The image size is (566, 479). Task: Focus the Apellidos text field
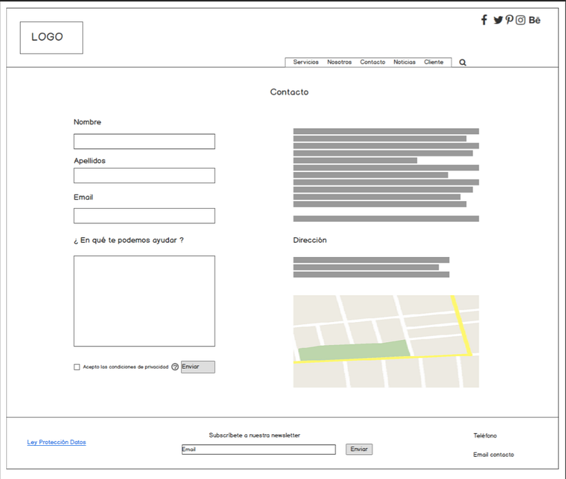[x=144, y=176]
